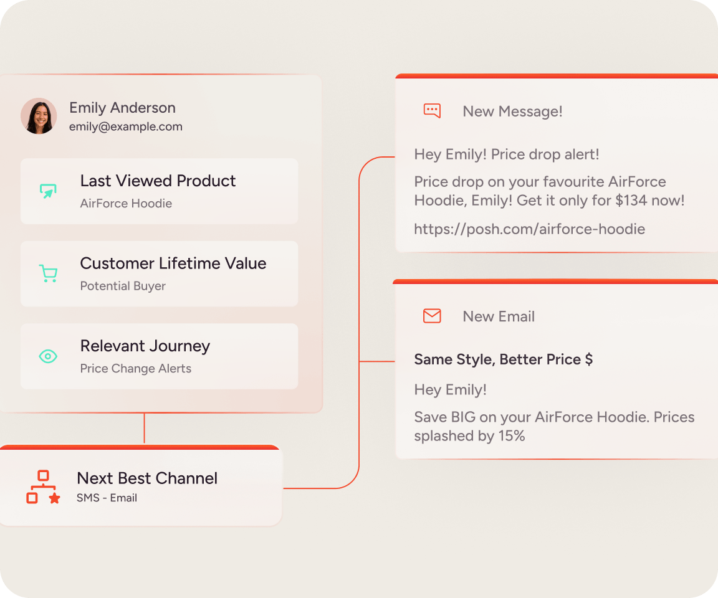The width and height of the screenshot is (718, 598).
Task: Click the chat bubble message icon
Action: click(432, 111)
